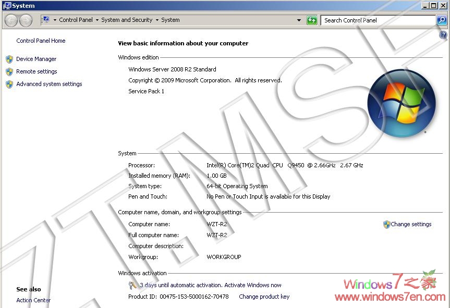Viewport: 450px width, 308px height.
Task: Click the Windows flag logo image
Action: point(402,103)
